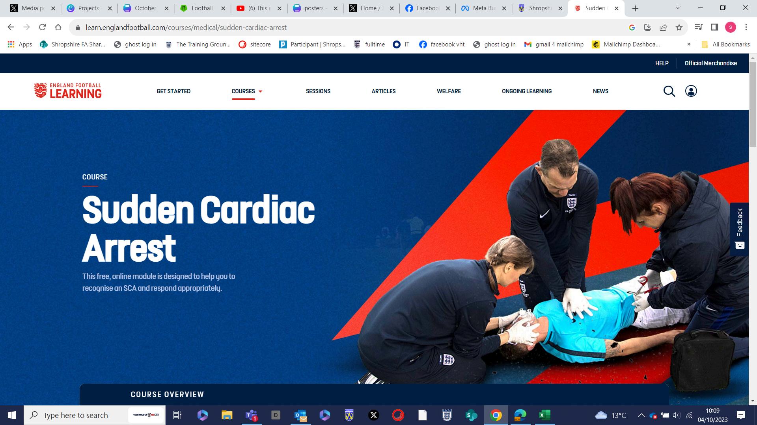Click the Feedback side tab button

739,229
